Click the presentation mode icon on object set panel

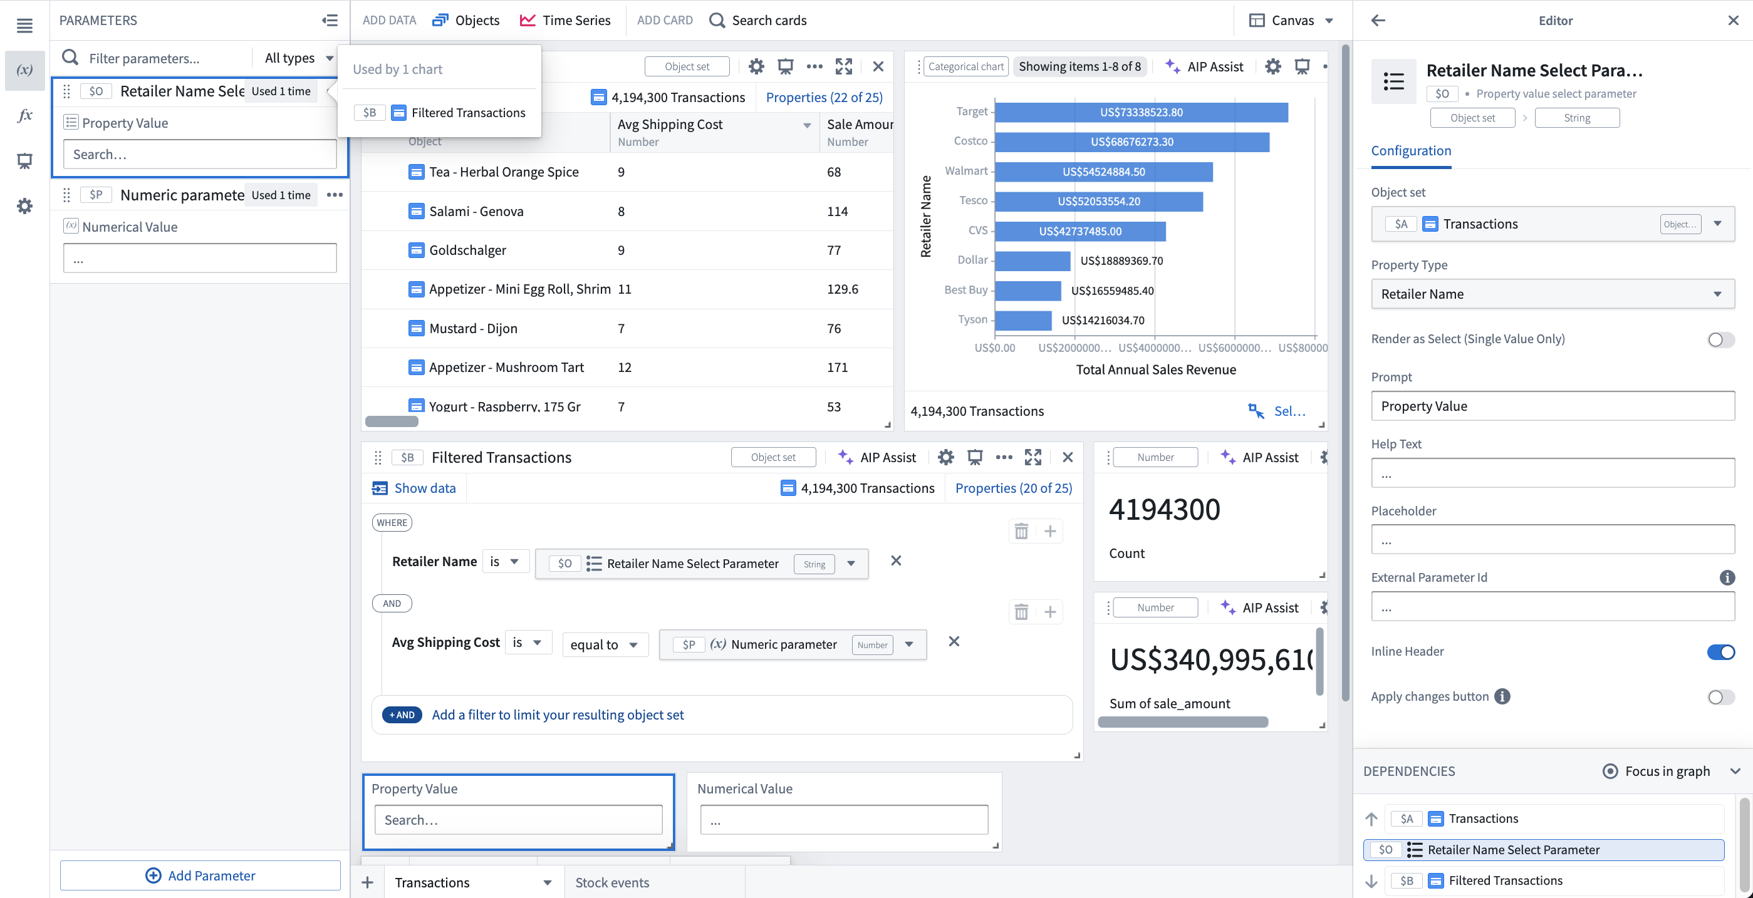[x=785, y=65]
